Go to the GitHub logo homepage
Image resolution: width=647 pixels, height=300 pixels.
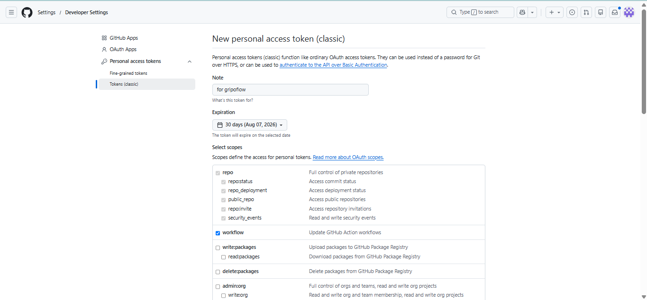27,12
